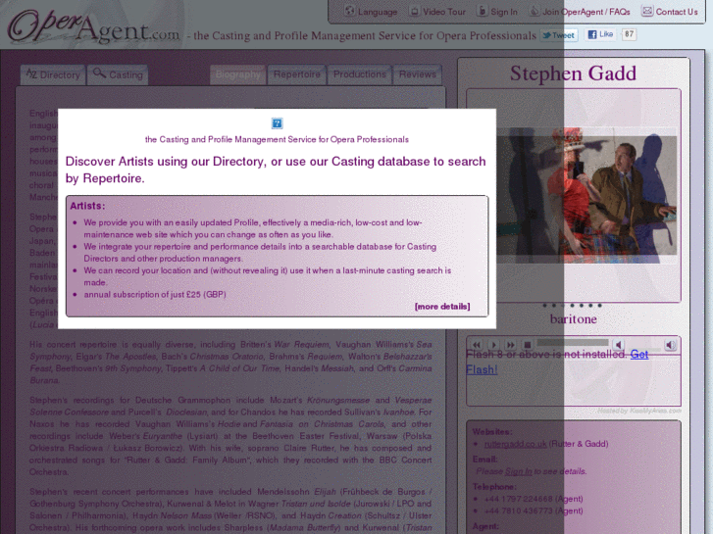713x534 pixels.
Task: Click the Sign In link under Email
Action: pos(519,471)
